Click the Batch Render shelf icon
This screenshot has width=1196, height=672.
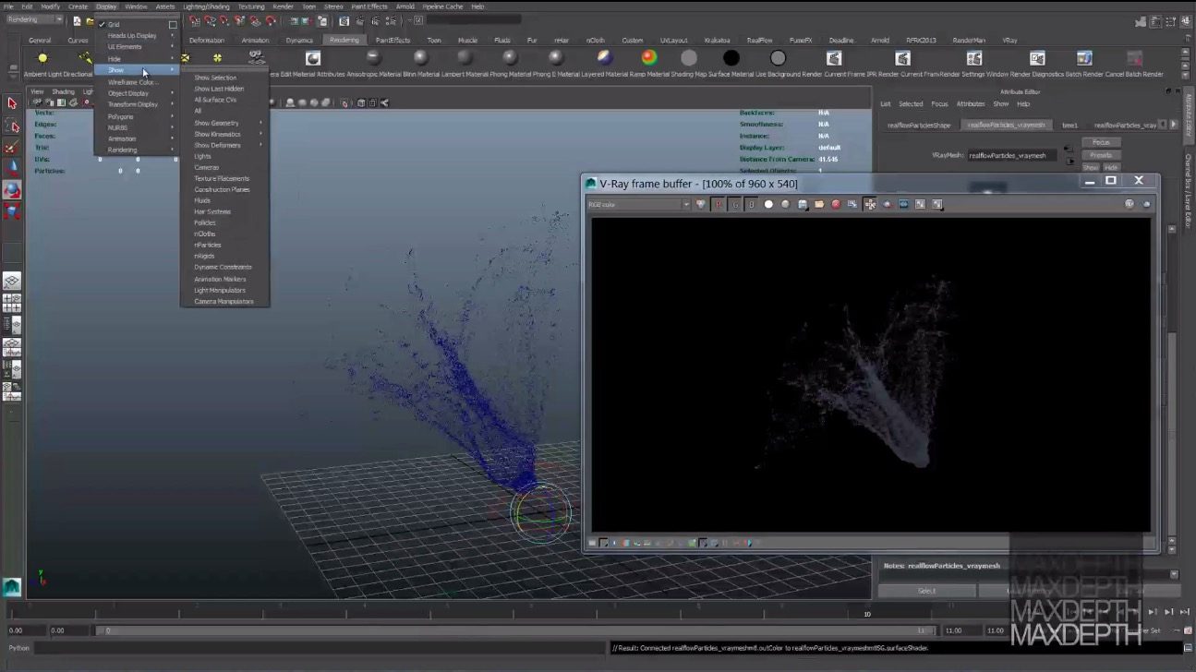(1084, 58)
